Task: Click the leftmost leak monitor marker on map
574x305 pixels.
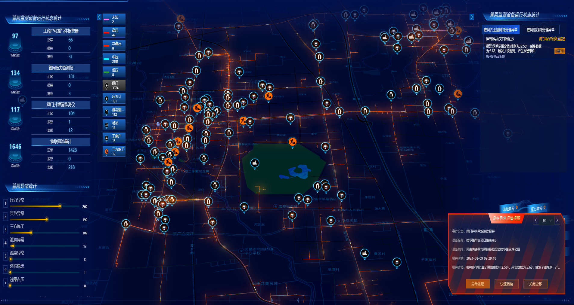Action: 126,224
